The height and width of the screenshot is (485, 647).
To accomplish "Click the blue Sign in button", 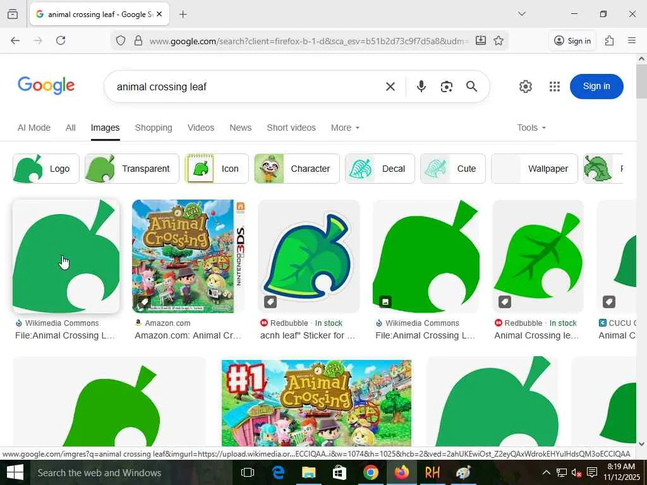I will click(596, 86).
